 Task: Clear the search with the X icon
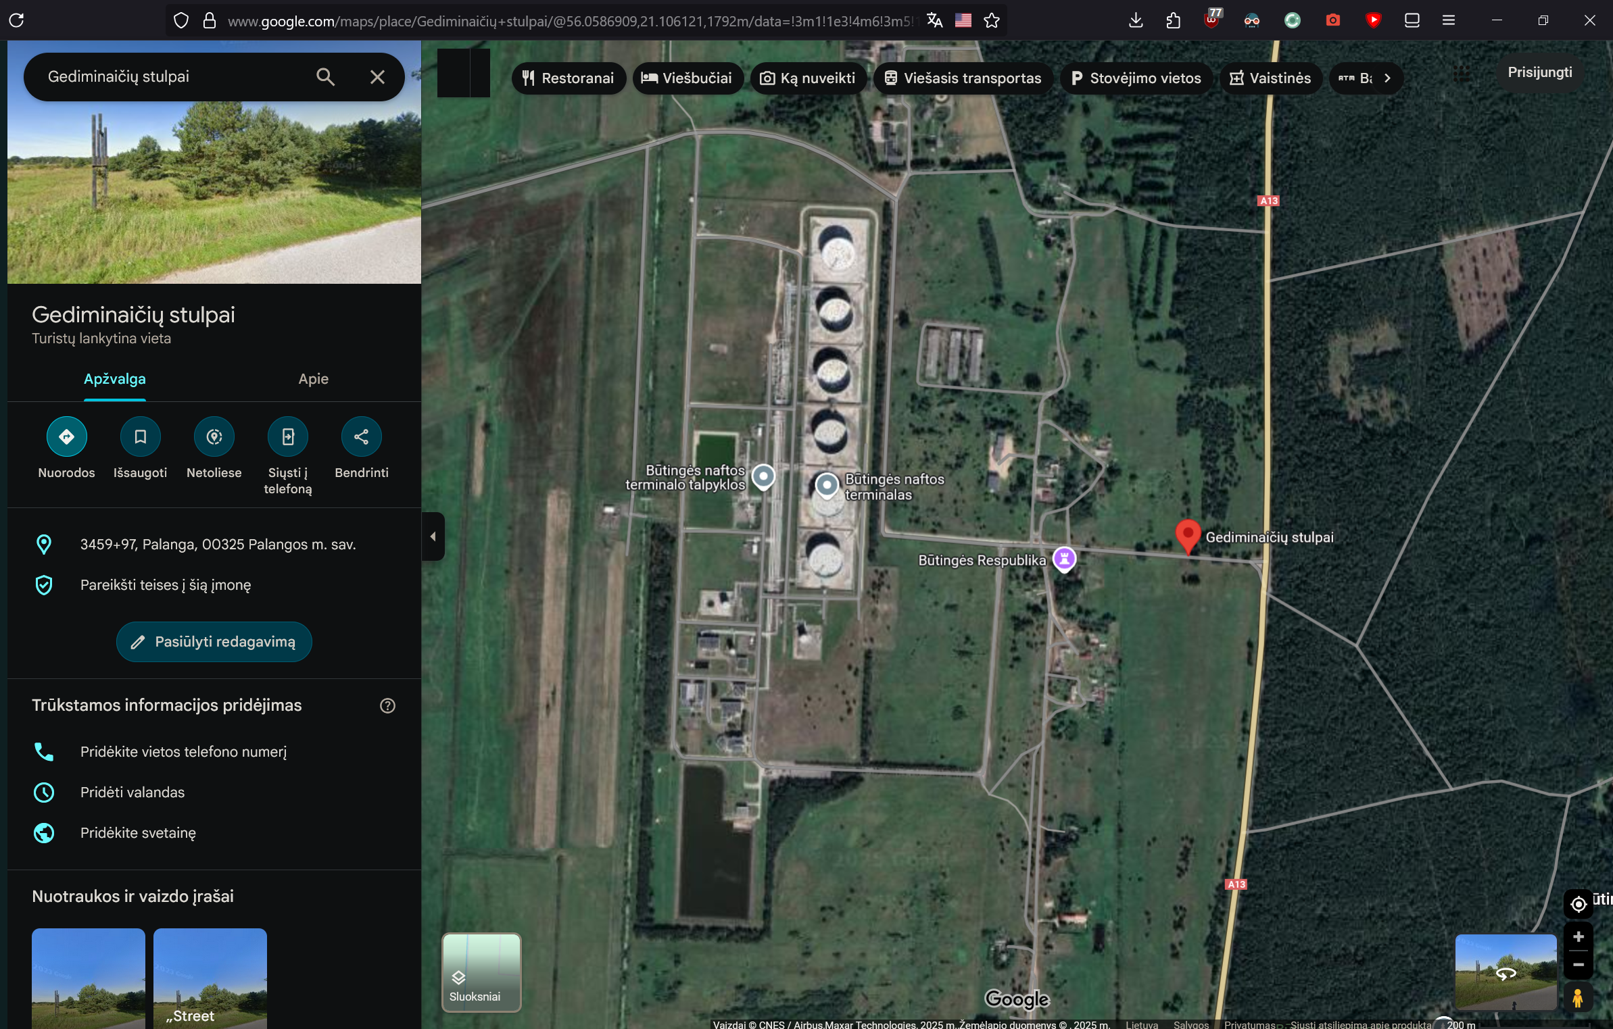(377, 77)
